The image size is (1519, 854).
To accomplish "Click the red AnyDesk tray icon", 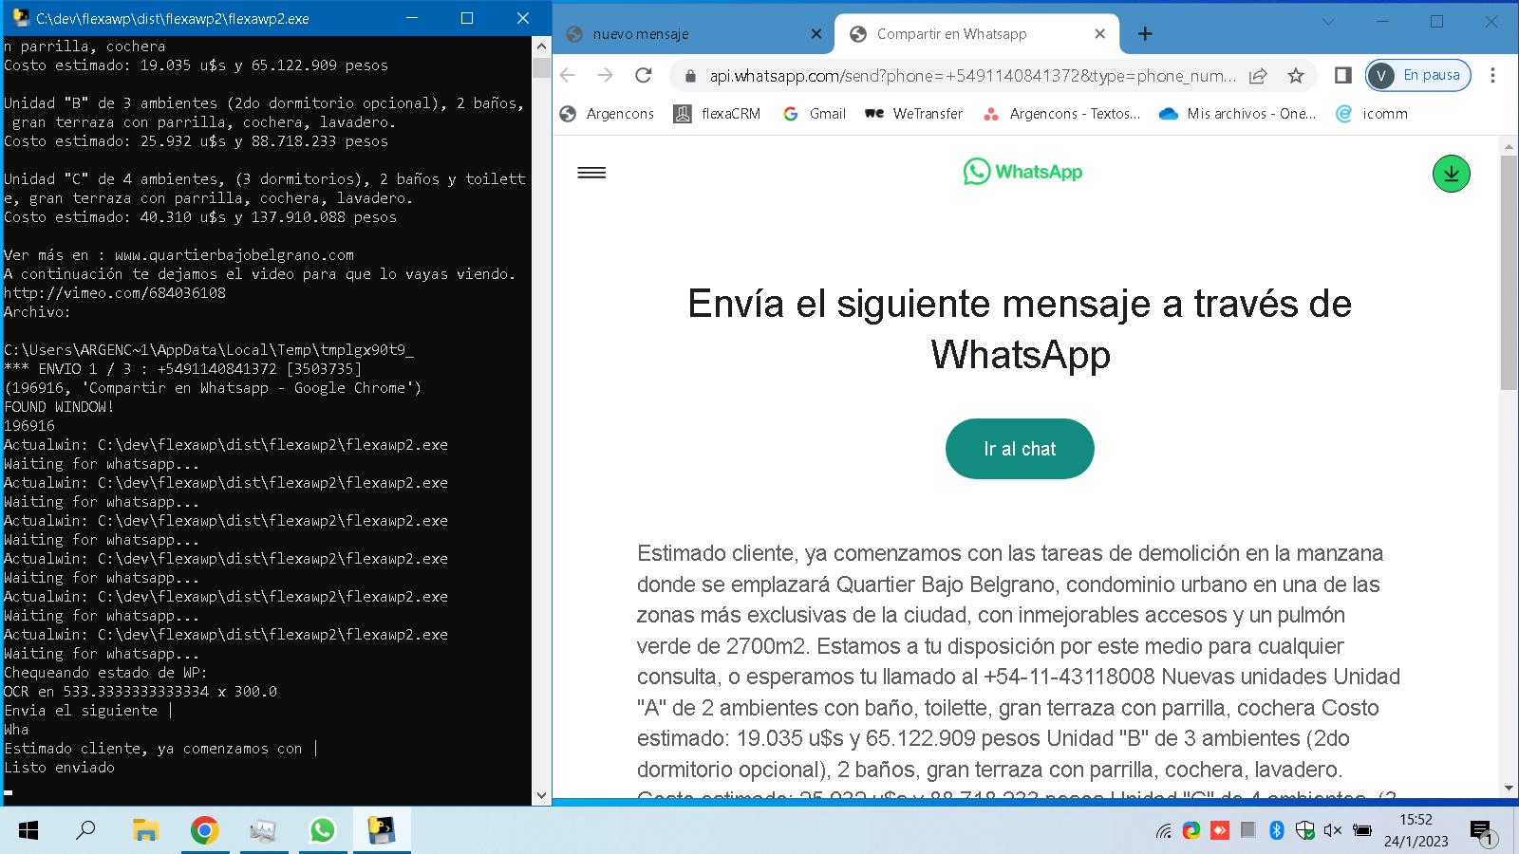I will (x=1220, y=830).
